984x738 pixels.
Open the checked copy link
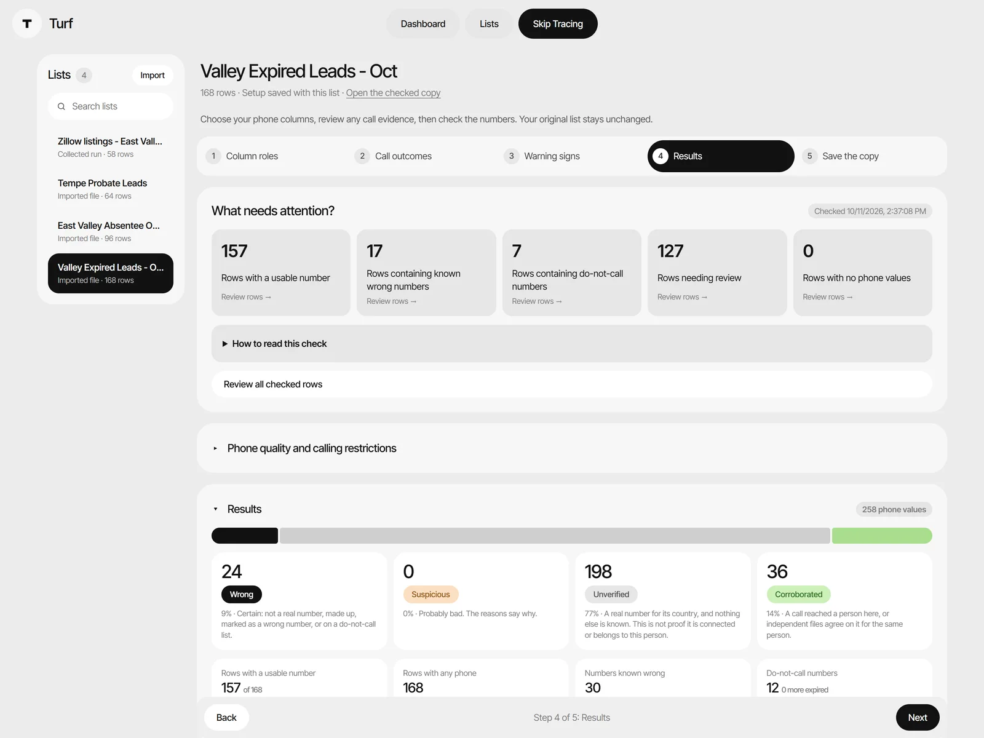pyautogui.click(x=393, y=93)
